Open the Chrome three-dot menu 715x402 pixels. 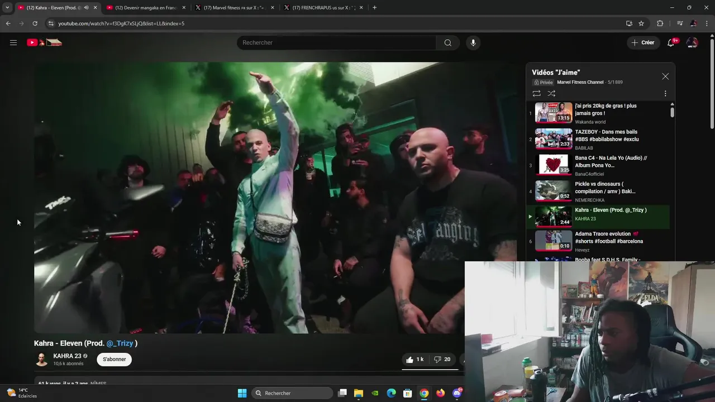(x=707, y=23)
